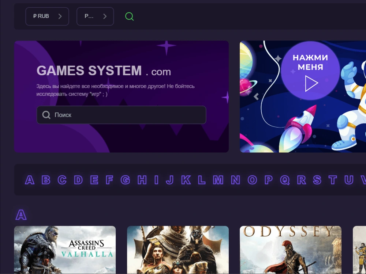Click the 'Здесь вы найдете все необходимое' description text
Viewport: 366px width, 274px height.
click(116, 90)
